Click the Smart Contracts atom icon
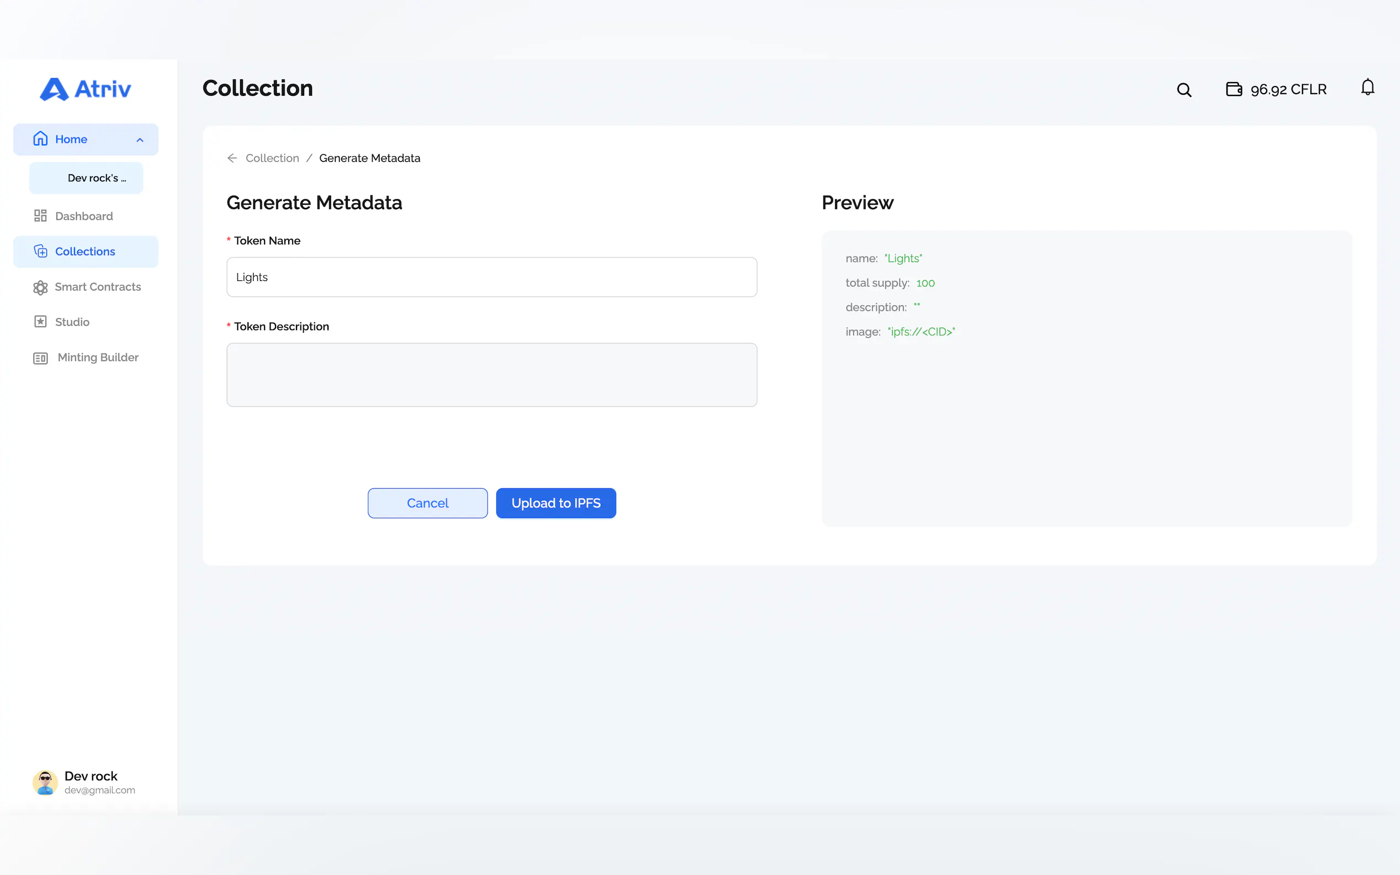The height and width of the screenshot is (875, 1400). pyautogui.click(x=40, y=287)
